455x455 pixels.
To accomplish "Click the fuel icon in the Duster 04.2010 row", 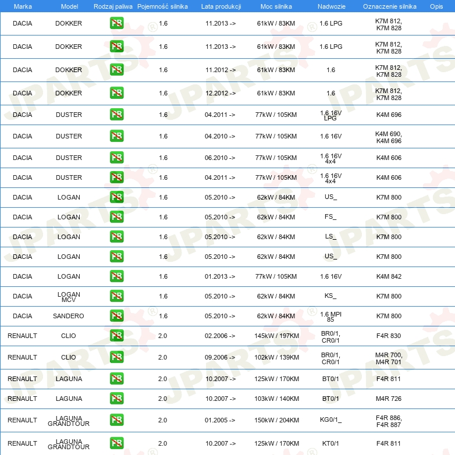I will pyautogui.click(x=116, y=136).
